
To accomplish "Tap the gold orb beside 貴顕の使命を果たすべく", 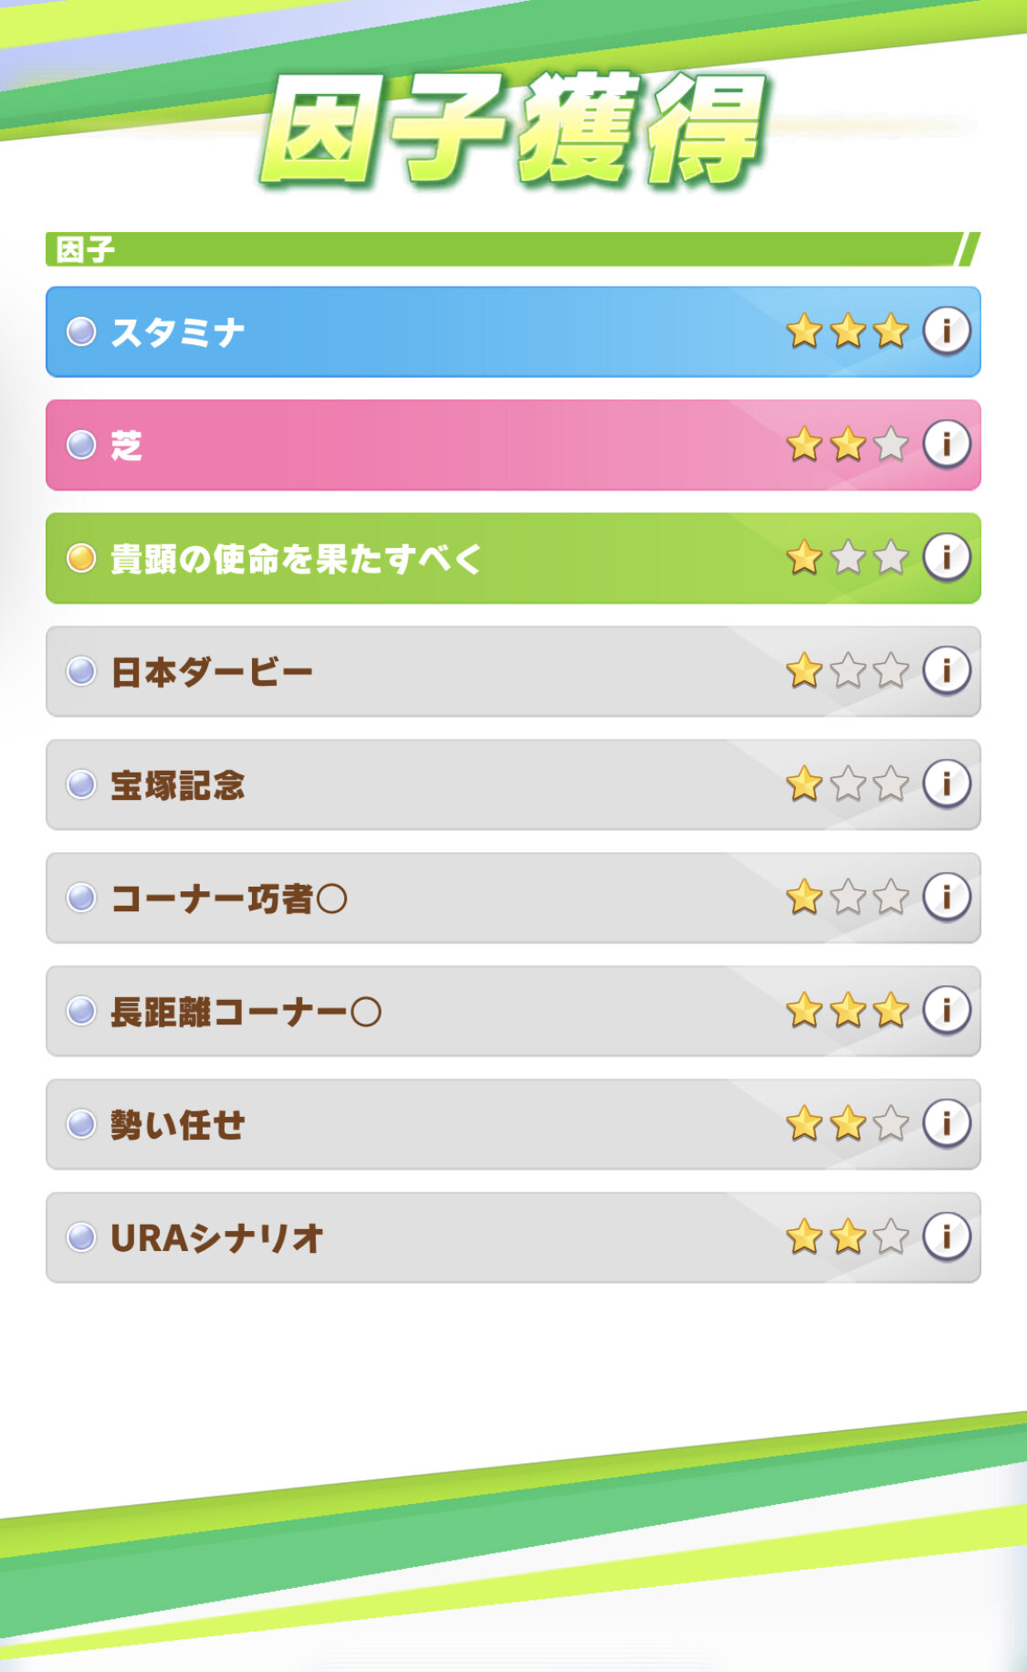I will pyautogui.click(x=81, y=558).
